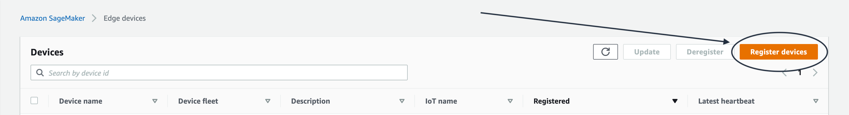Click the Deregister button
The image size is (849, 115).
pyautogui.click(x=705, y=52)
